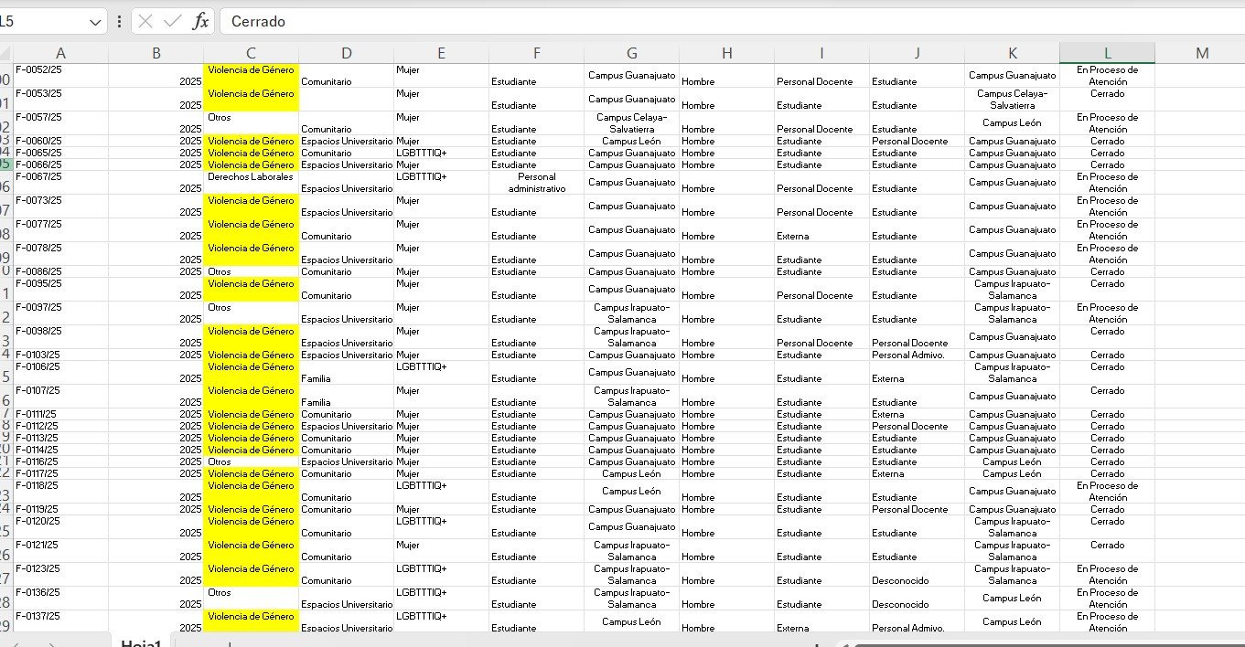
Task: Select cell F-0067/25
Action: [x=60, y=182]
